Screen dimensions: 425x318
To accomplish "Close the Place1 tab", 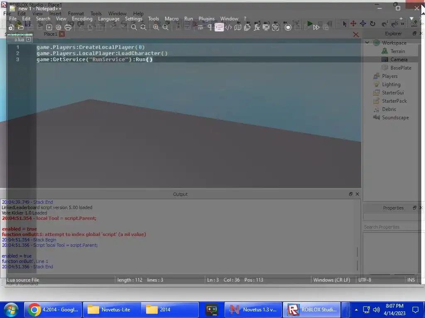I will pyautogui.click(x=62, y=34).
